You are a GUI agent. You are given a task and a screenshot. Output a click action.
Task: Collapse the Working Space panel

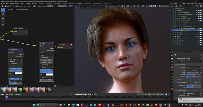182,90
